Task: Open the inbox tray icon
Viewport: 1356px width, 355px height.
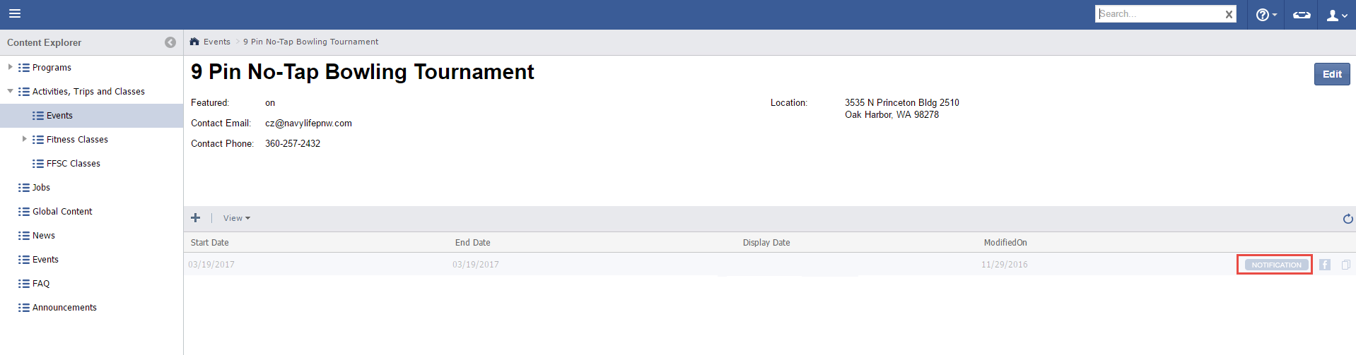Action: tap(1302, 15)
